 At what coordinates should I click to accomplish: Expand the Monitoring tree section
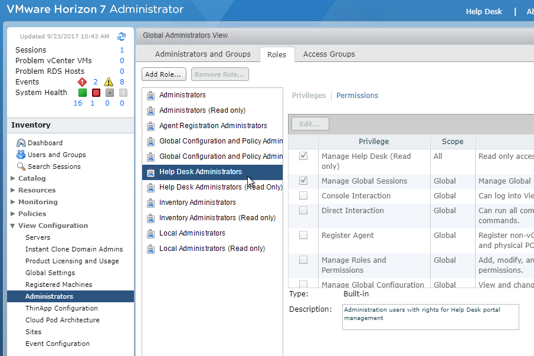(x=12, y=202)
